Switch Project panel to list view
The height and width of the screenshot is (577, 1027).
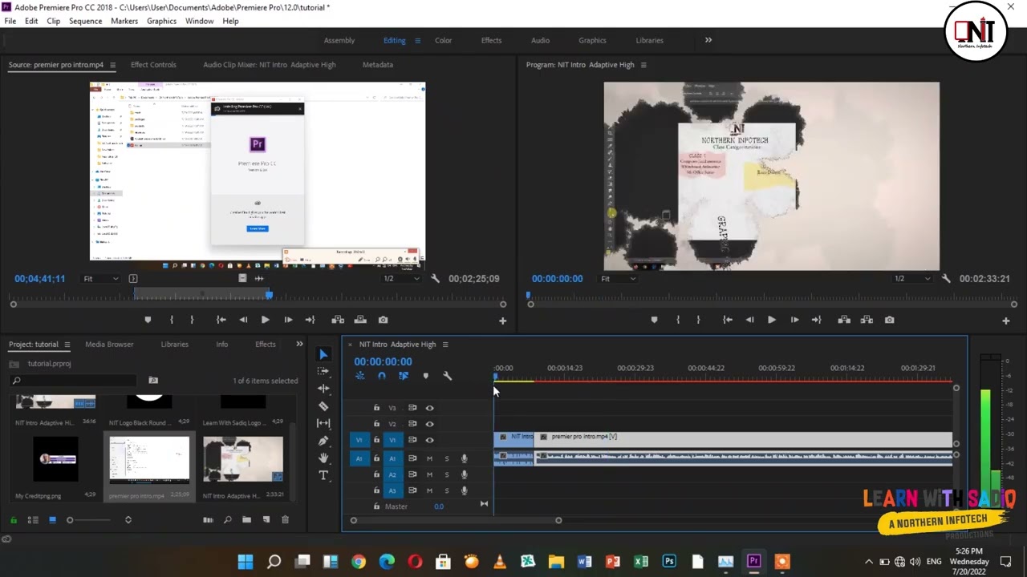click(33, 520)
